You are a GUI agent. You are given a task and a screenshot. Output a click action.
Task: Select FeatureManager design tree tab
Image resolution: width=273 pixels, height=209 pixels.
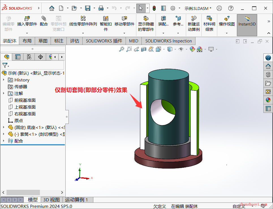[7, 57]
